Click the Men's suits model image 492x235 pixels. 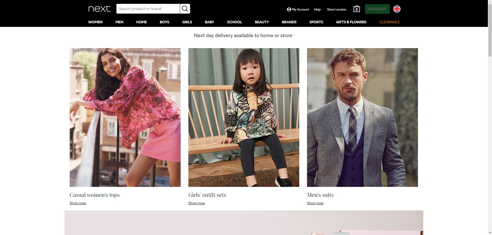coord(362,117)
